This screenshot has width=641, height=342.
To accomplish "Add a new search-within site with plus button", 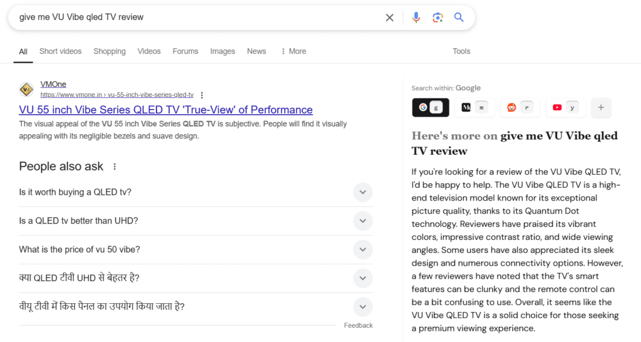I will (601, 108).
